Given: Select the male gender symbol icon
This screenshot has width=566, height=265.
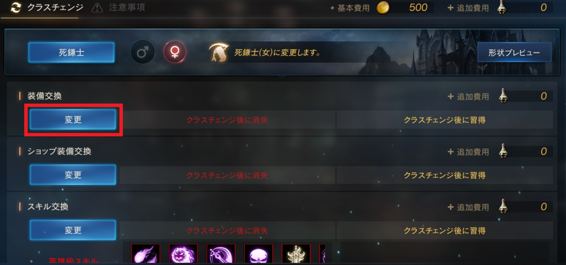Looking at the screenshot, I should click(143, 52).
